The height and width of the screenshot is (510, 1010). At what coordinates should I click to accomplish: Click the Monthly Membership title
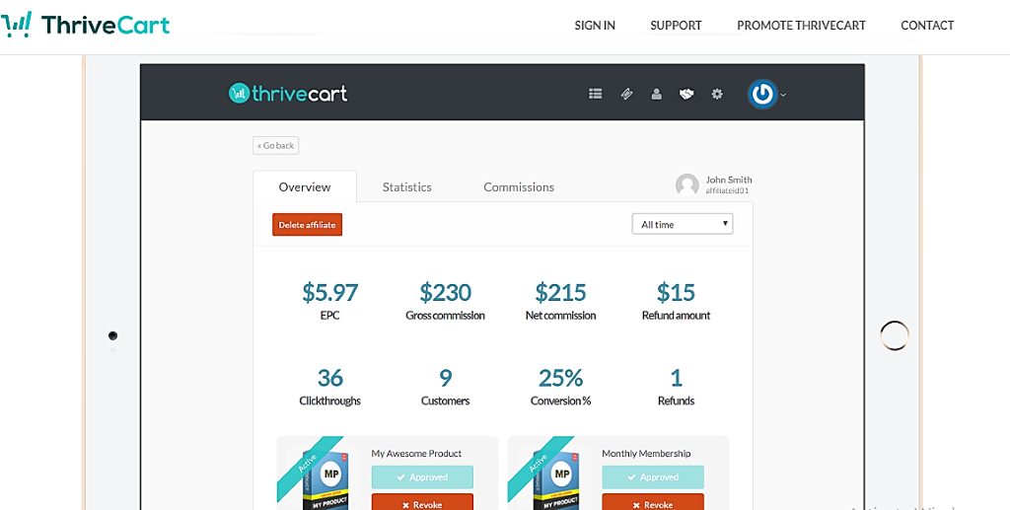[646, 454]
